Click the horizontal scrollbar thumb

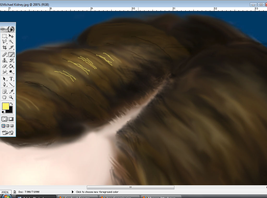130,187
